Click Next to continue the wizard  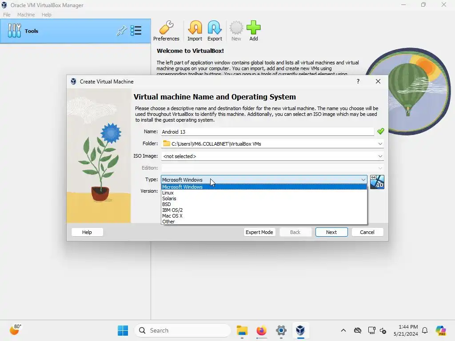[x=331, y=232]
